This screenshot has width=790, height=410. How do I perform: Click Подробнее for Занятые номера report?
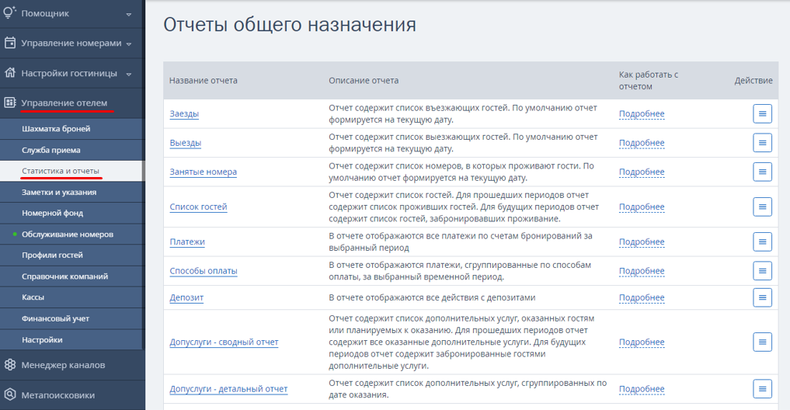tap(642, 172)
